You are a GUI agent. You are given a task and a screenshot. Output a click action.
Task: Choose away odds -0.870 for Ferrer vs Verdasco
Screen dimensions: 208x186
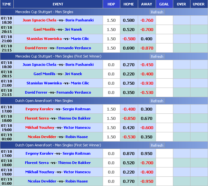147,48
